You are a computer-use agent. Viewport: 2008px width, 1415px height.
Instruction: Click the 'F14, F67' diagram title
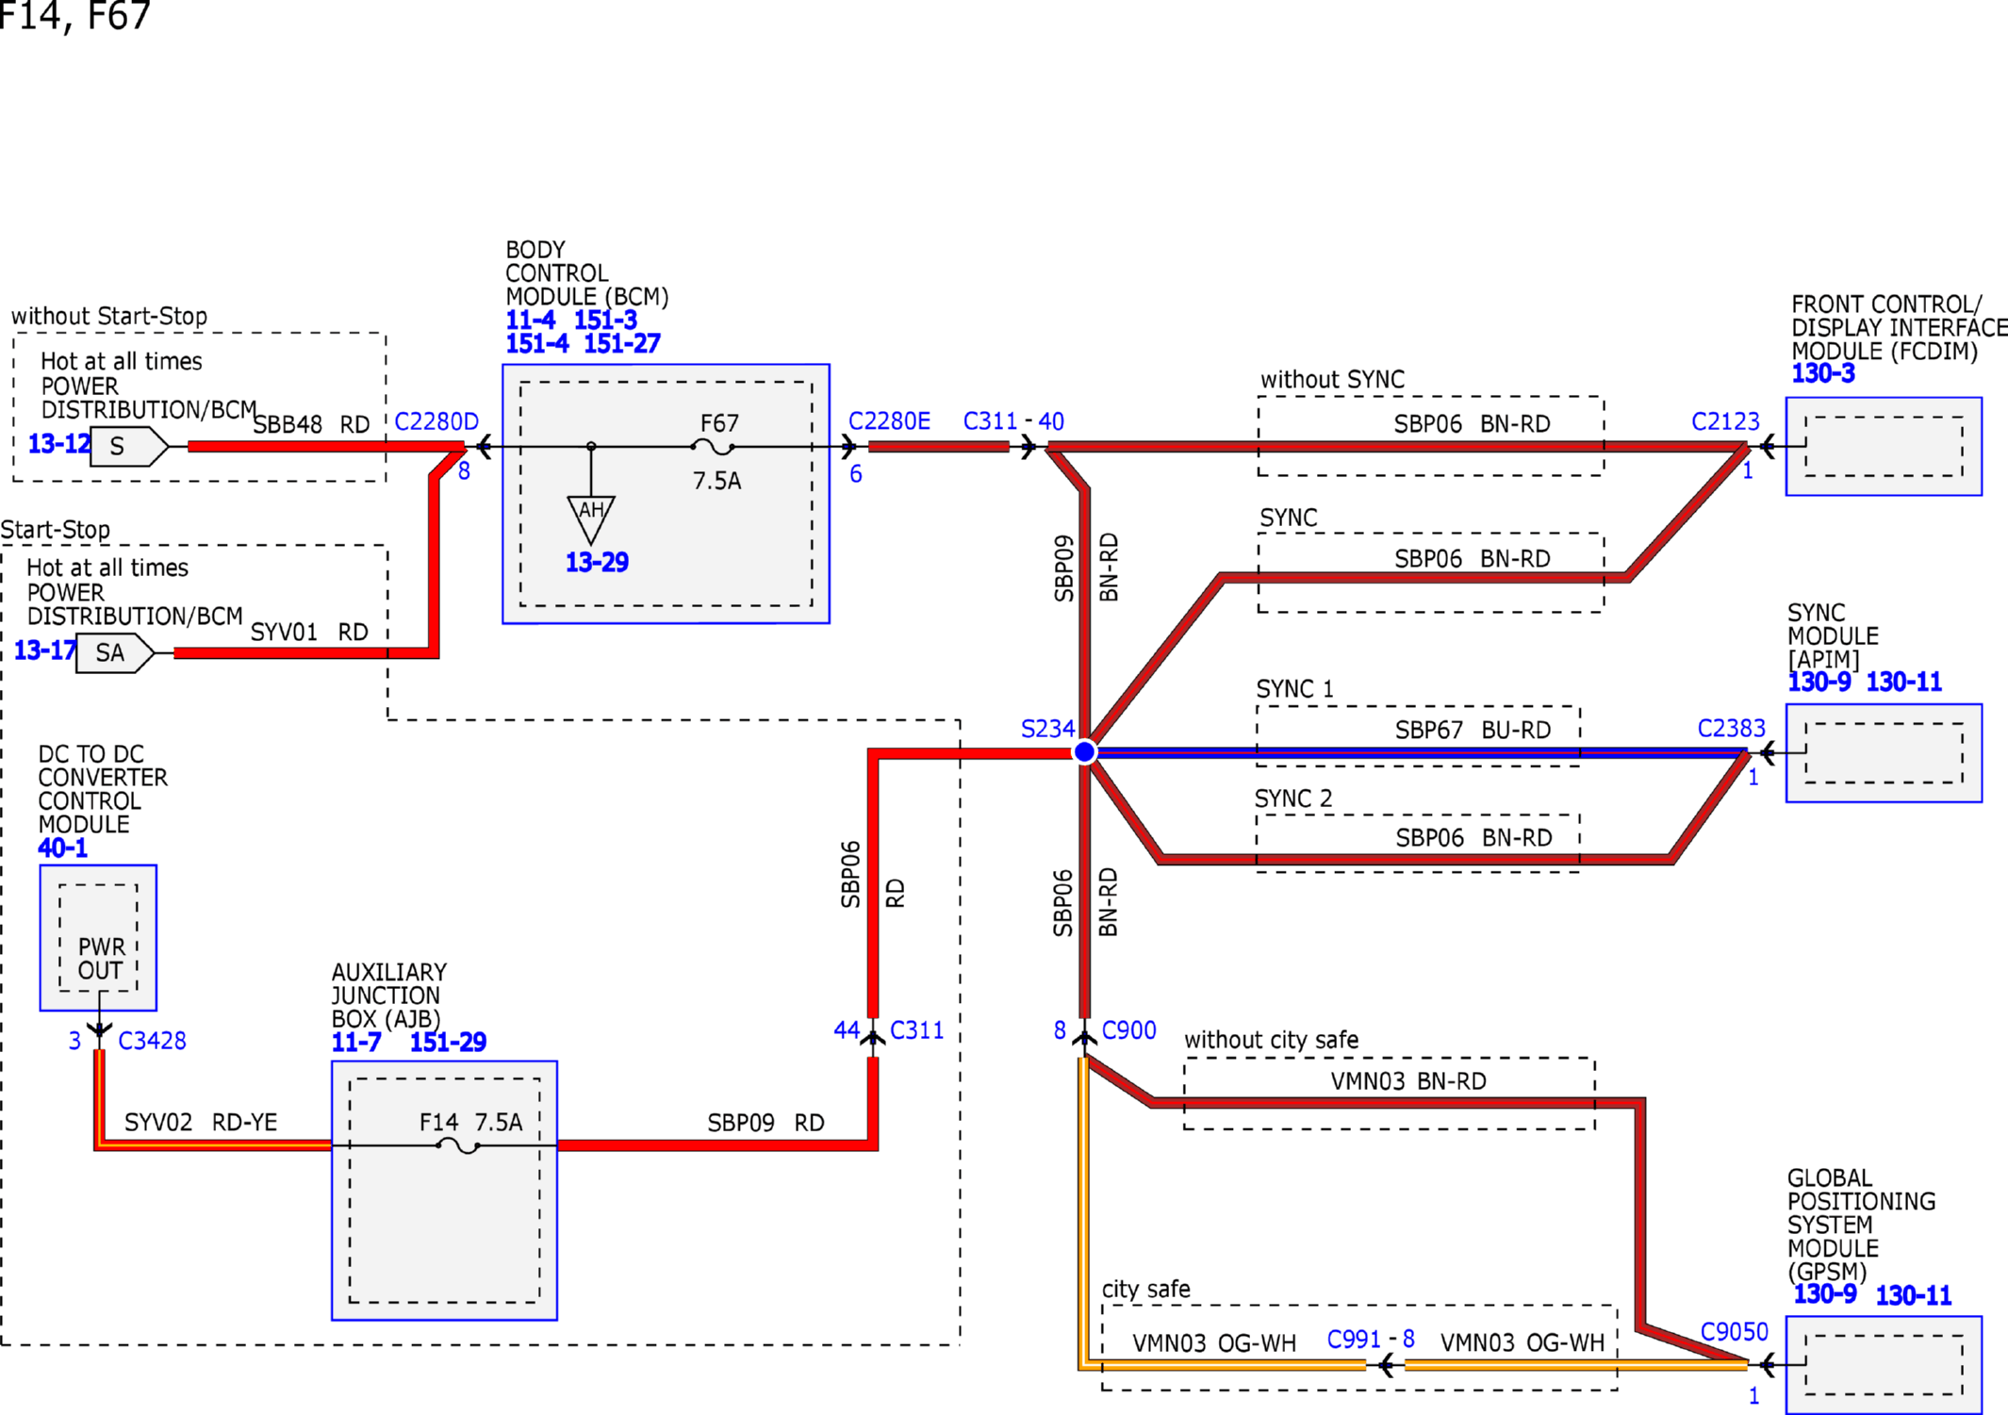tap(75, 15)
